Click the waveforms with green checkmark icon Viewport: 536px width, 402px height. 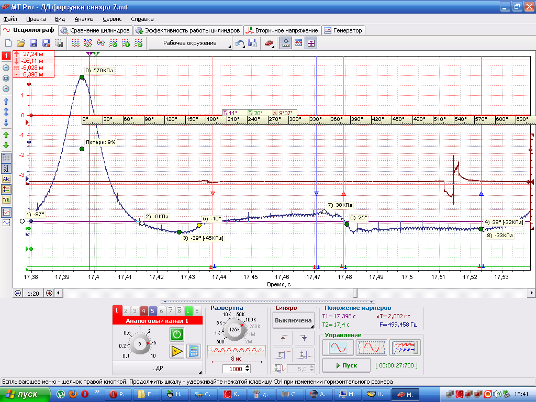[113, 43]
